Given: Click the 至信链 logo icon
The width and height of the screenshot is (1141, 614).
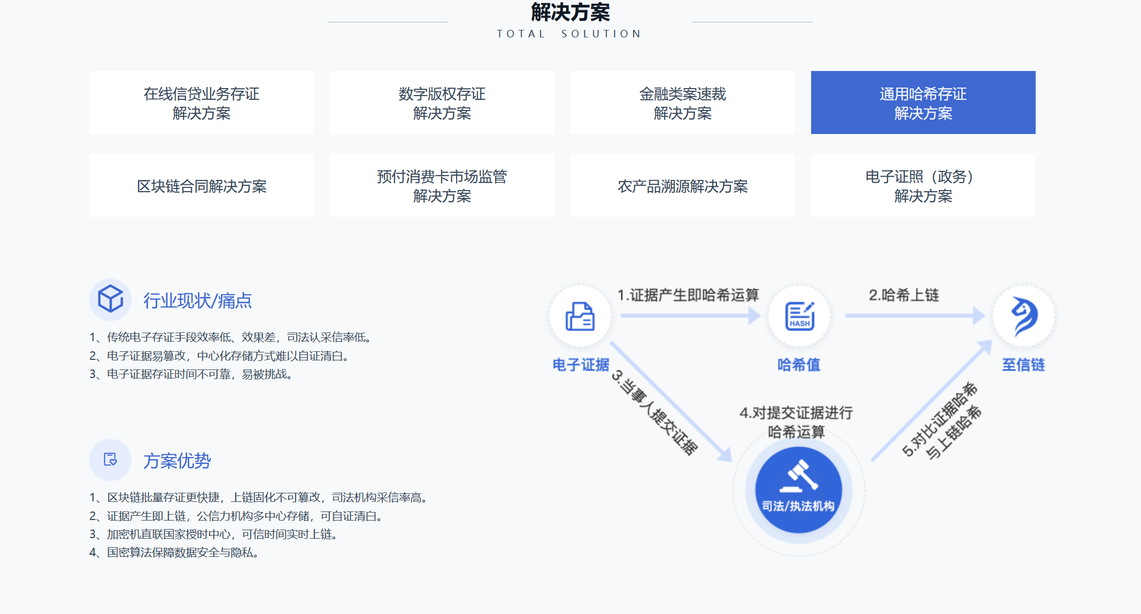Looking at the screenshot, I should tap(1024, 316).
